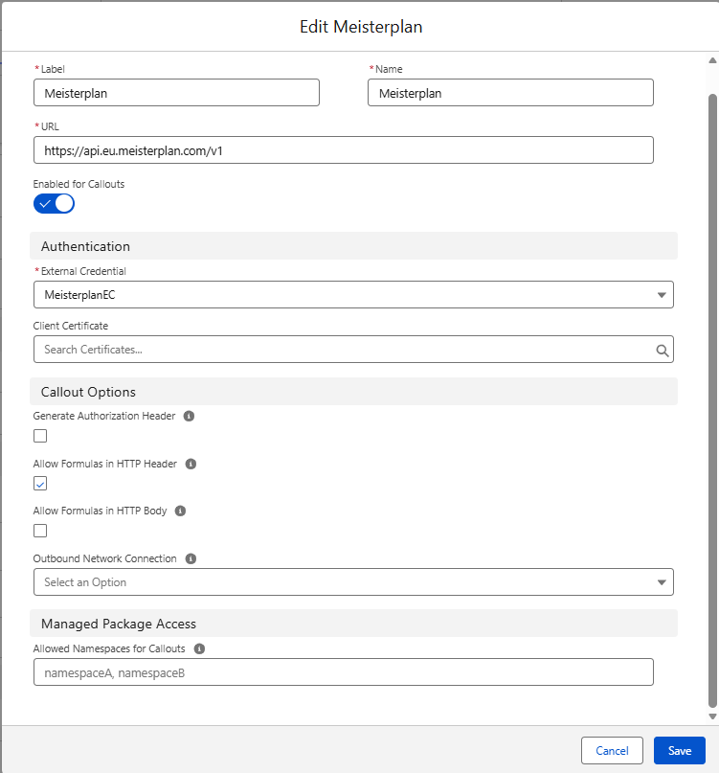Screen dimensions: 719x773
Task: Click the Label text field
Action: [x=176, y=93]
